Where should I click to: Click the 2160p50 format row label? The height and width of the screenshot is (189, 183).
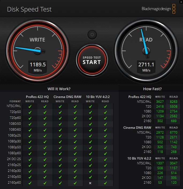click(14, 177)
